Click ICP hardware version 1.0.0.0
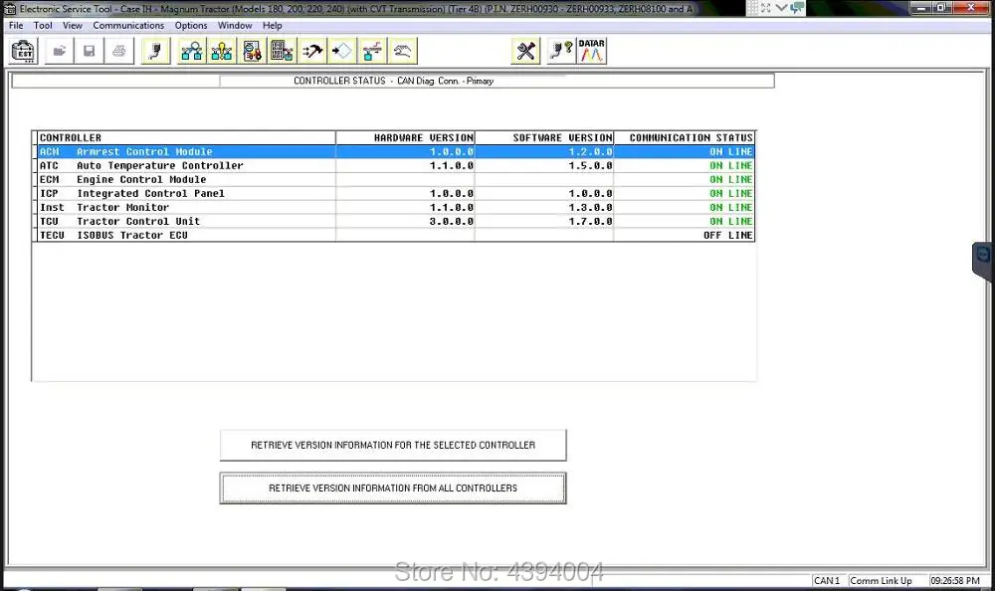Image resolution: width=995 pixels, height=591 pixels. click(x=451, y=194)
